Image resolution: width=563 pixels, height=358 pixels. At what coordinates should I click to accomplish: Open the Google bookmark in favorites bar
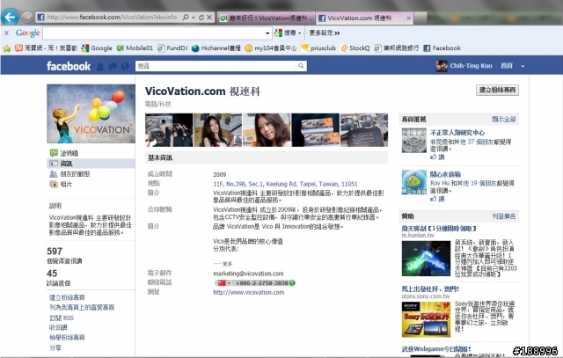click(97, 48)
